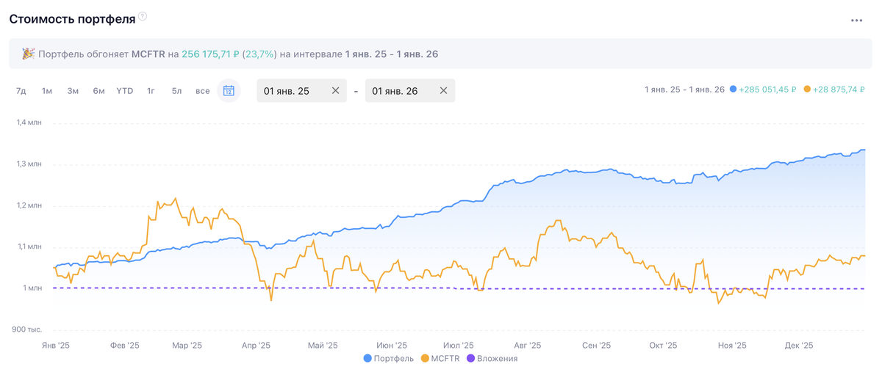Show the все full history range
The image size is (882, 372).
(202, 91)
